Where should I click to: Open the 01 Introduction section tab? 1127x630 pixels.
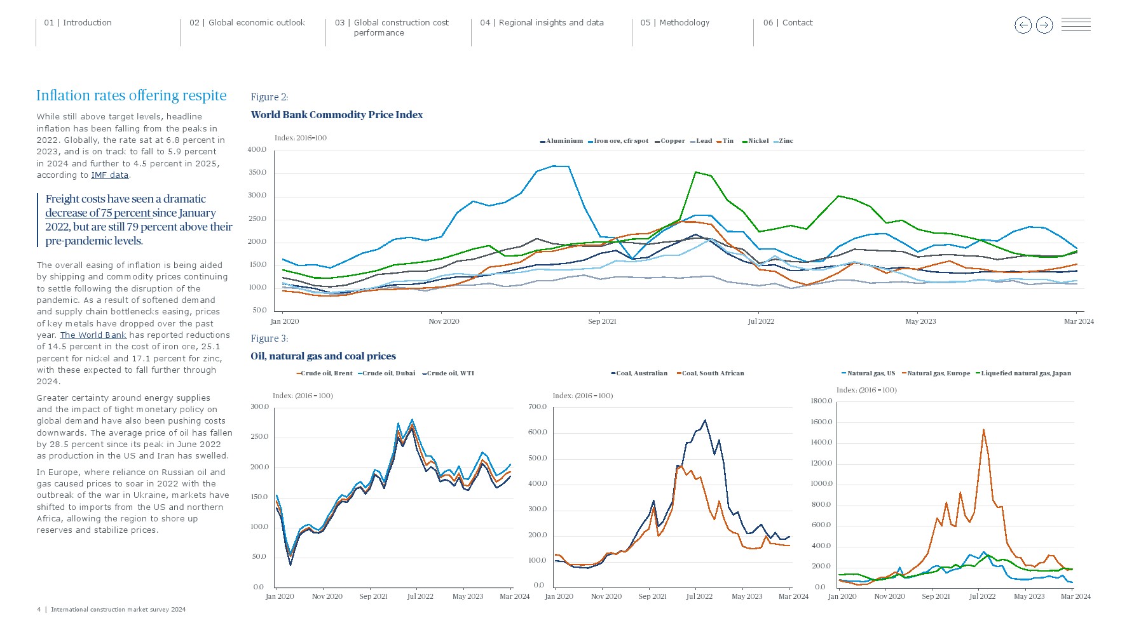coord(78,23)
